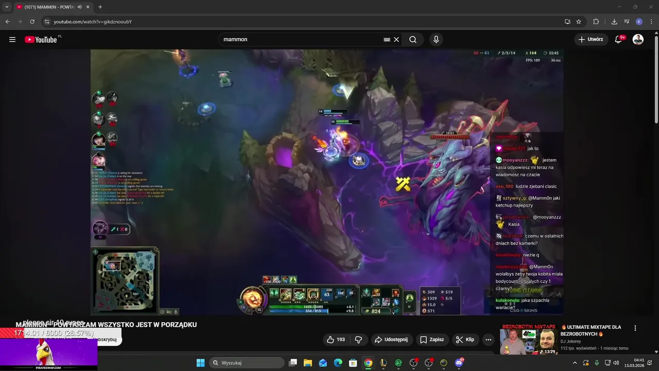This screenshot has width=659, height=371.
Task: Open Task View on the taskbar
Action: point(293,363)
